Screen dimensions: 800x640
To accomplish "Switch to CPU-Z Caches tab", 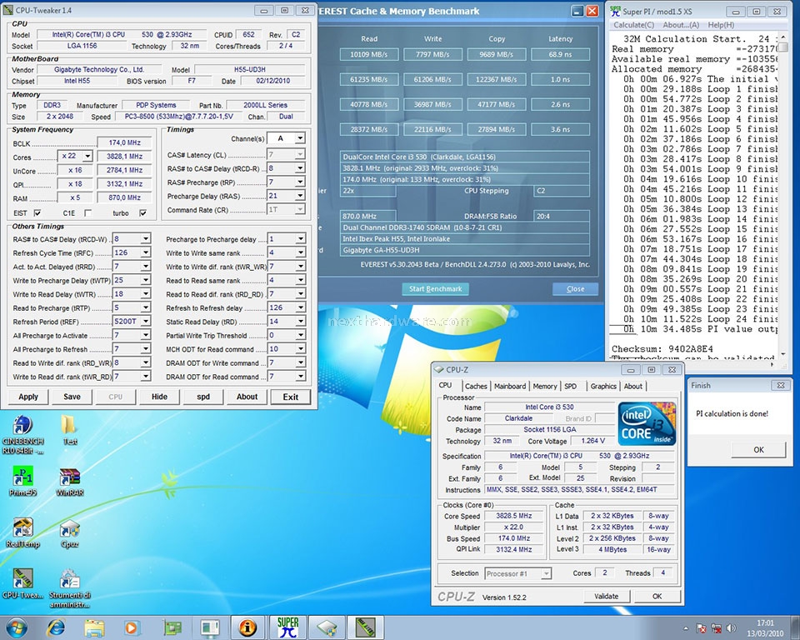I will (476, 387).
